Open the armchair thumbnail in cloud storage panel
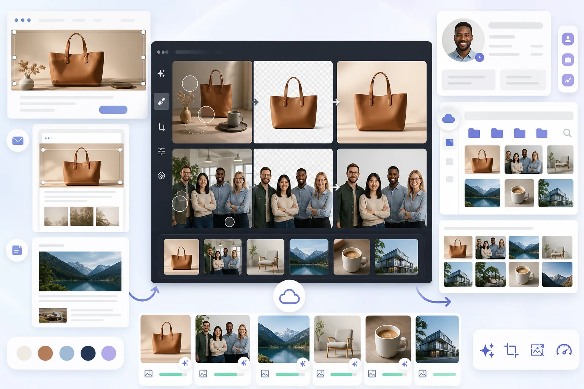584x389 pixels. coord(560,160)
